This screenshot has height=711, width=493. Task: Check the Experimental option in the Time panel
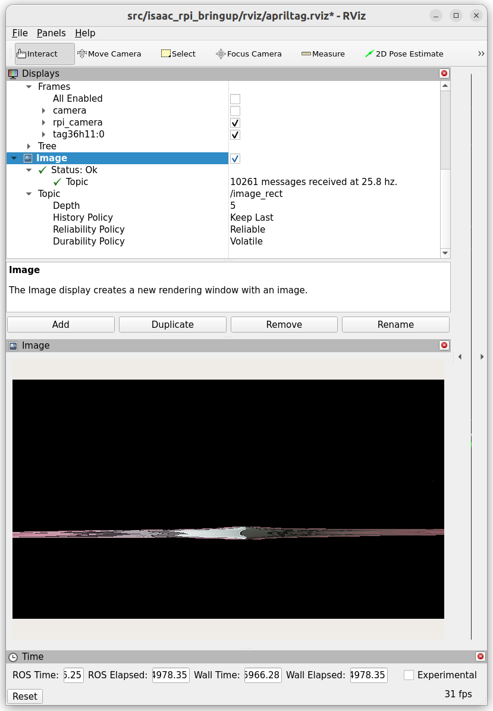(409, 675)
